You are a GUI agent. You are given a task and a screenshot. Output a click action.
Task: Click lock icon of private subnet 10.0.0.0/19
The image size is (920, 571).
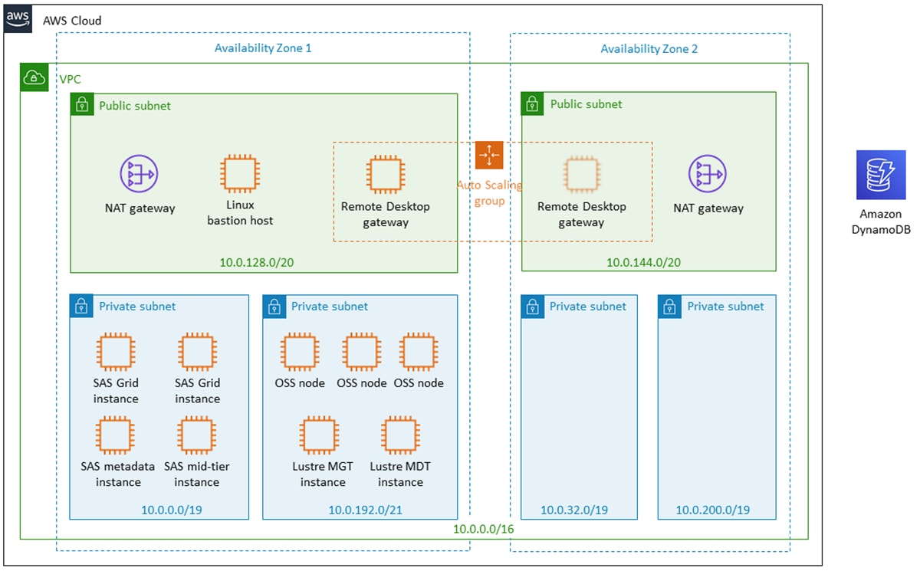coord(81,307)
